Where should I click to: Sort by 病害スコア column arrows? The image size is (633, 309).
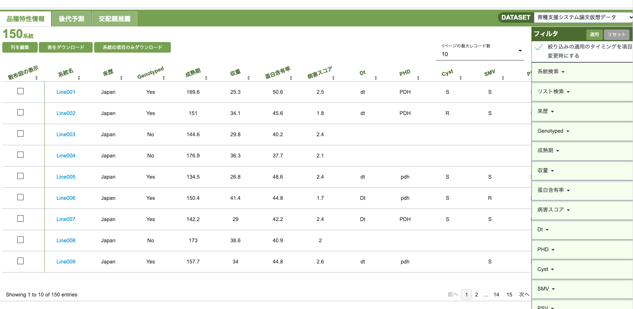tap(333, 78)
